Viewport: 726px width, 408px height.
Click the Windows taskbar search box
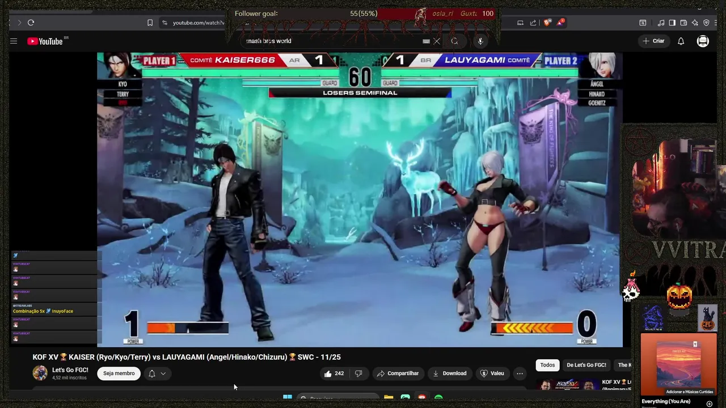click(x=337, y=397)
